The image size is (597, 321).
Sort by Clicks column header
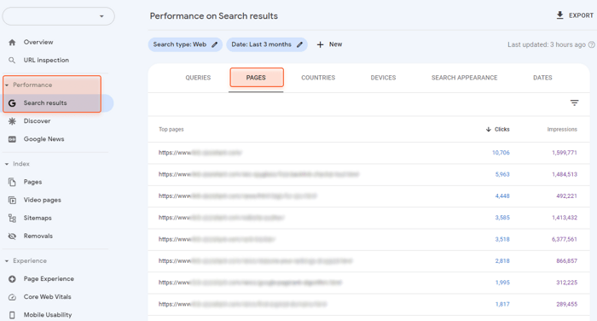click(x=501, y=130)
